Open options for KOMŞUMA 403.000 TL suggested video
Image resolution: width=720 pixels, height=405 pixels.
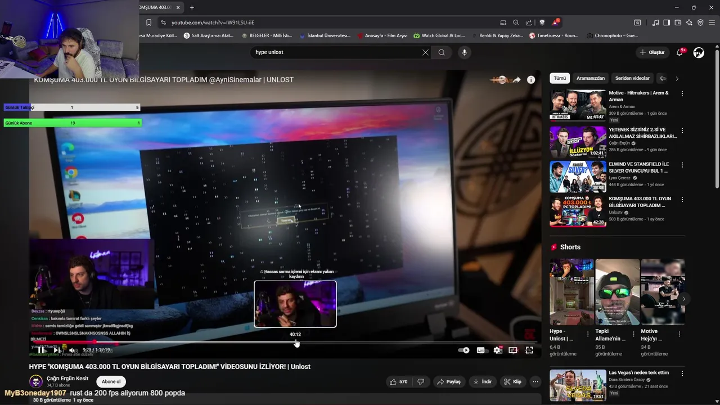point(682,200)
